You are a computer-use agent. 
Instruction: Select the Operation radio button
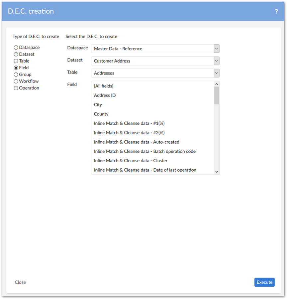tap(16, 88)
